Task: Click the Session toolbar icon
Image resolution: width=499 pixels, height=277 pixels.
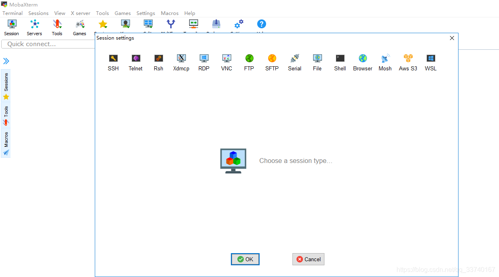Action: 12,27
